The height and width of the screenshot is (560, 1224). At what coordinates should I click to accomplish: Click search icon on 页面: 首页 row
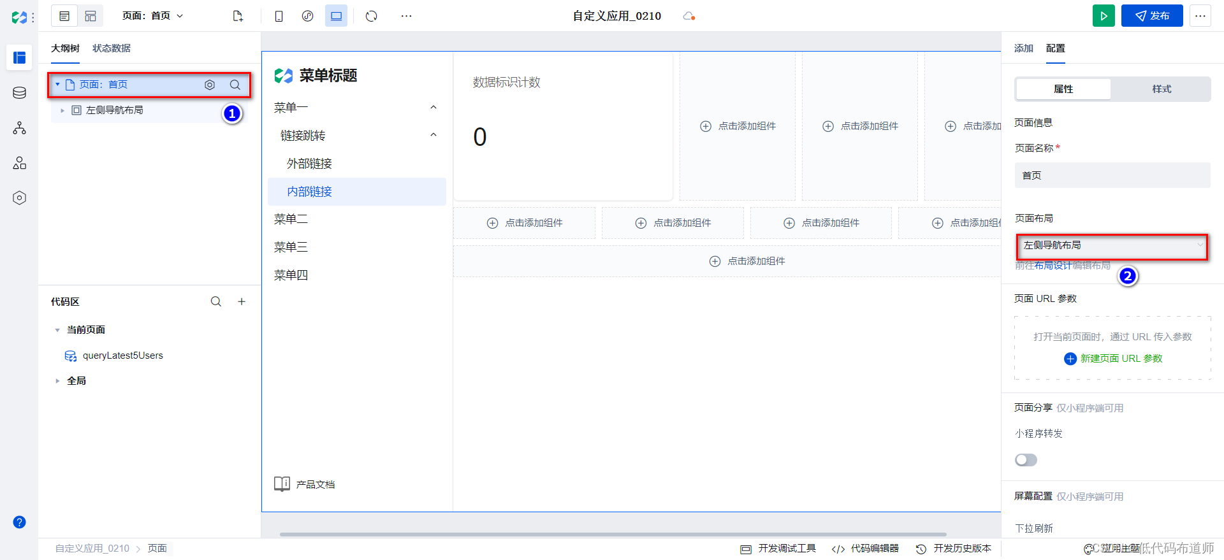tap(235, 85)
